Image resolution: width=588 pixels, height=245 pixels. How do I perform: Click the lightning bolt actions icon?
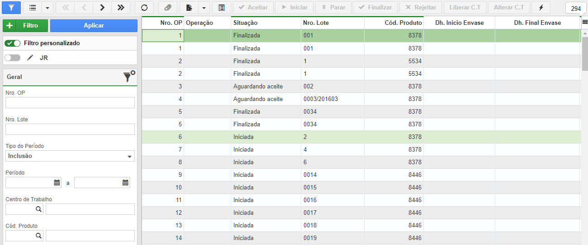pos(541,8)
